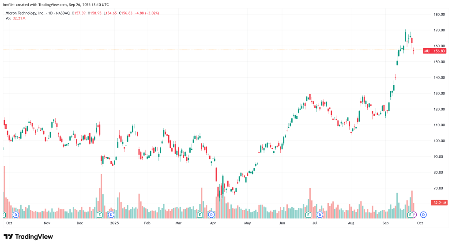Open the late September earnings E marker

click(410, 215)
